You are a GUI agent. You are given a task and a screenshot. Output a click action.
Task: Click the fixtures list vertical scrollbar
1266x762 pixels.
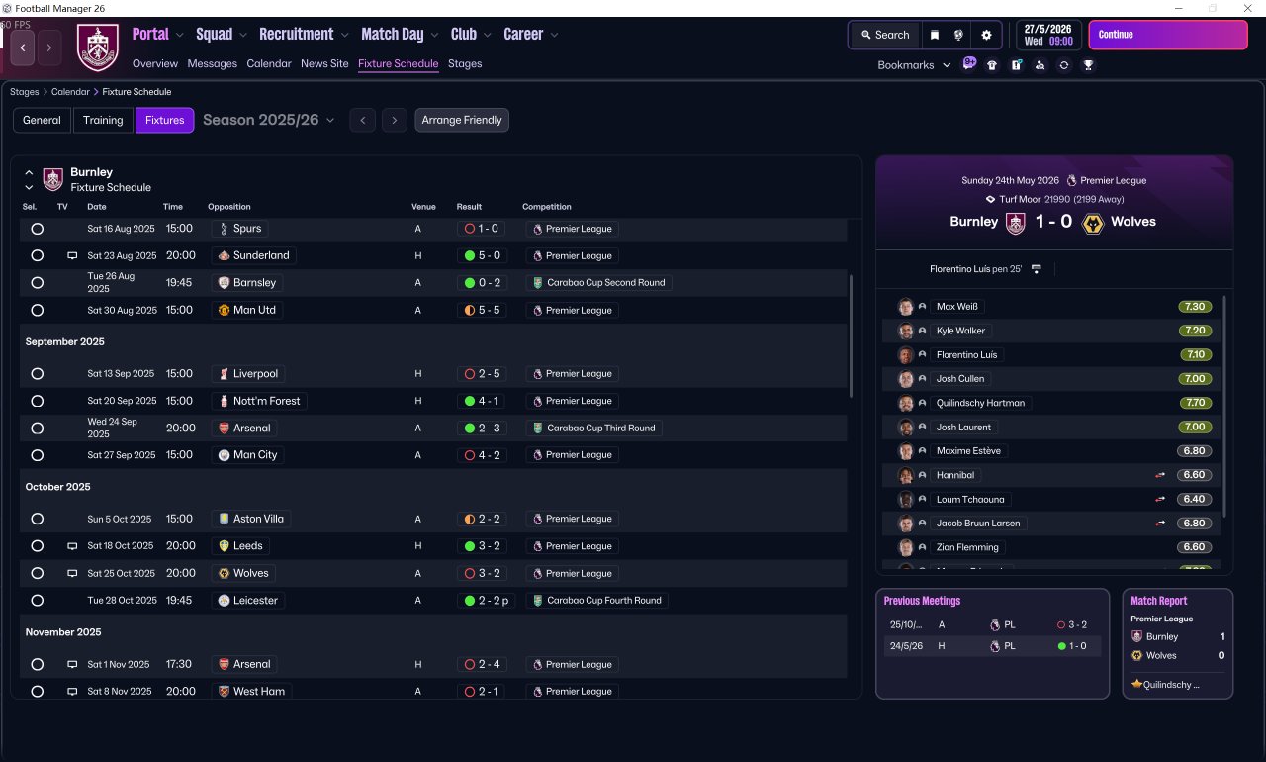coord(851,335)
